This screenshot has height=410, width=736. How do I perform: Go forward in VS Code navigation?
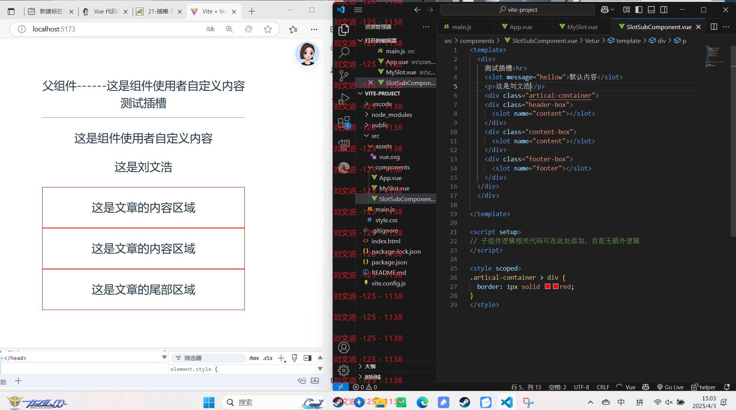430,10
